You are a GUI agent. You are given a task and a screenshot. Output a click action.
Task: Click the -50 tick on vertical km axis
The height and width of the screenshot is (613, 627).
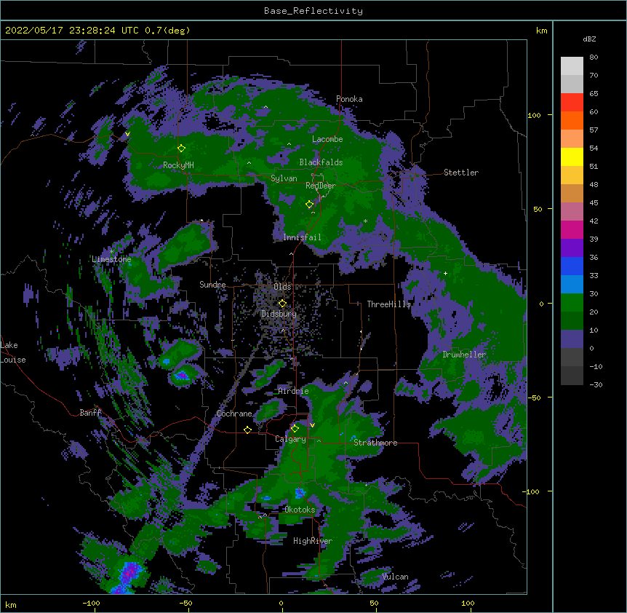534,398
